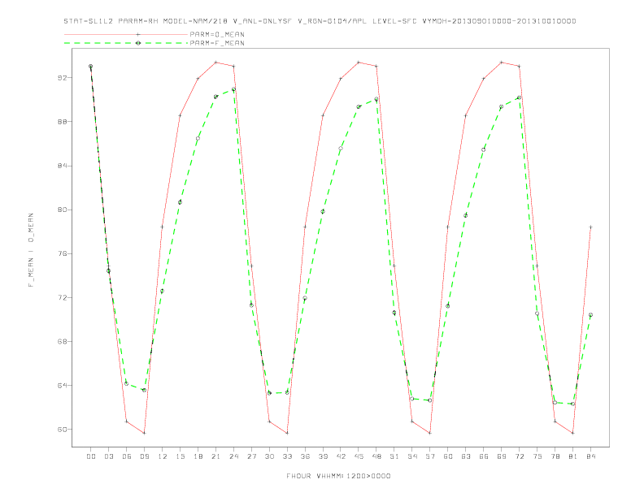Click y-axis tick label 80

pyautogui.click(x=63, y=210)
